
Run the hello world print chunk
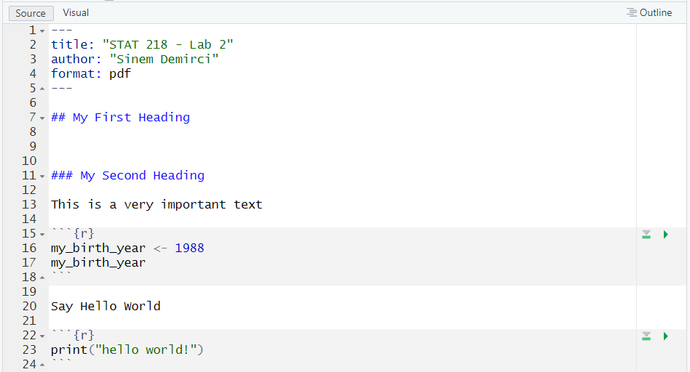coord(665,336)
